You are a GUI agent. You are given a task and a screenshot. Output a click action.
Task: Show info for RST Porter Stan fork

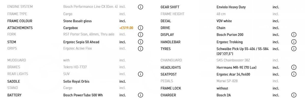pos(141,34)
